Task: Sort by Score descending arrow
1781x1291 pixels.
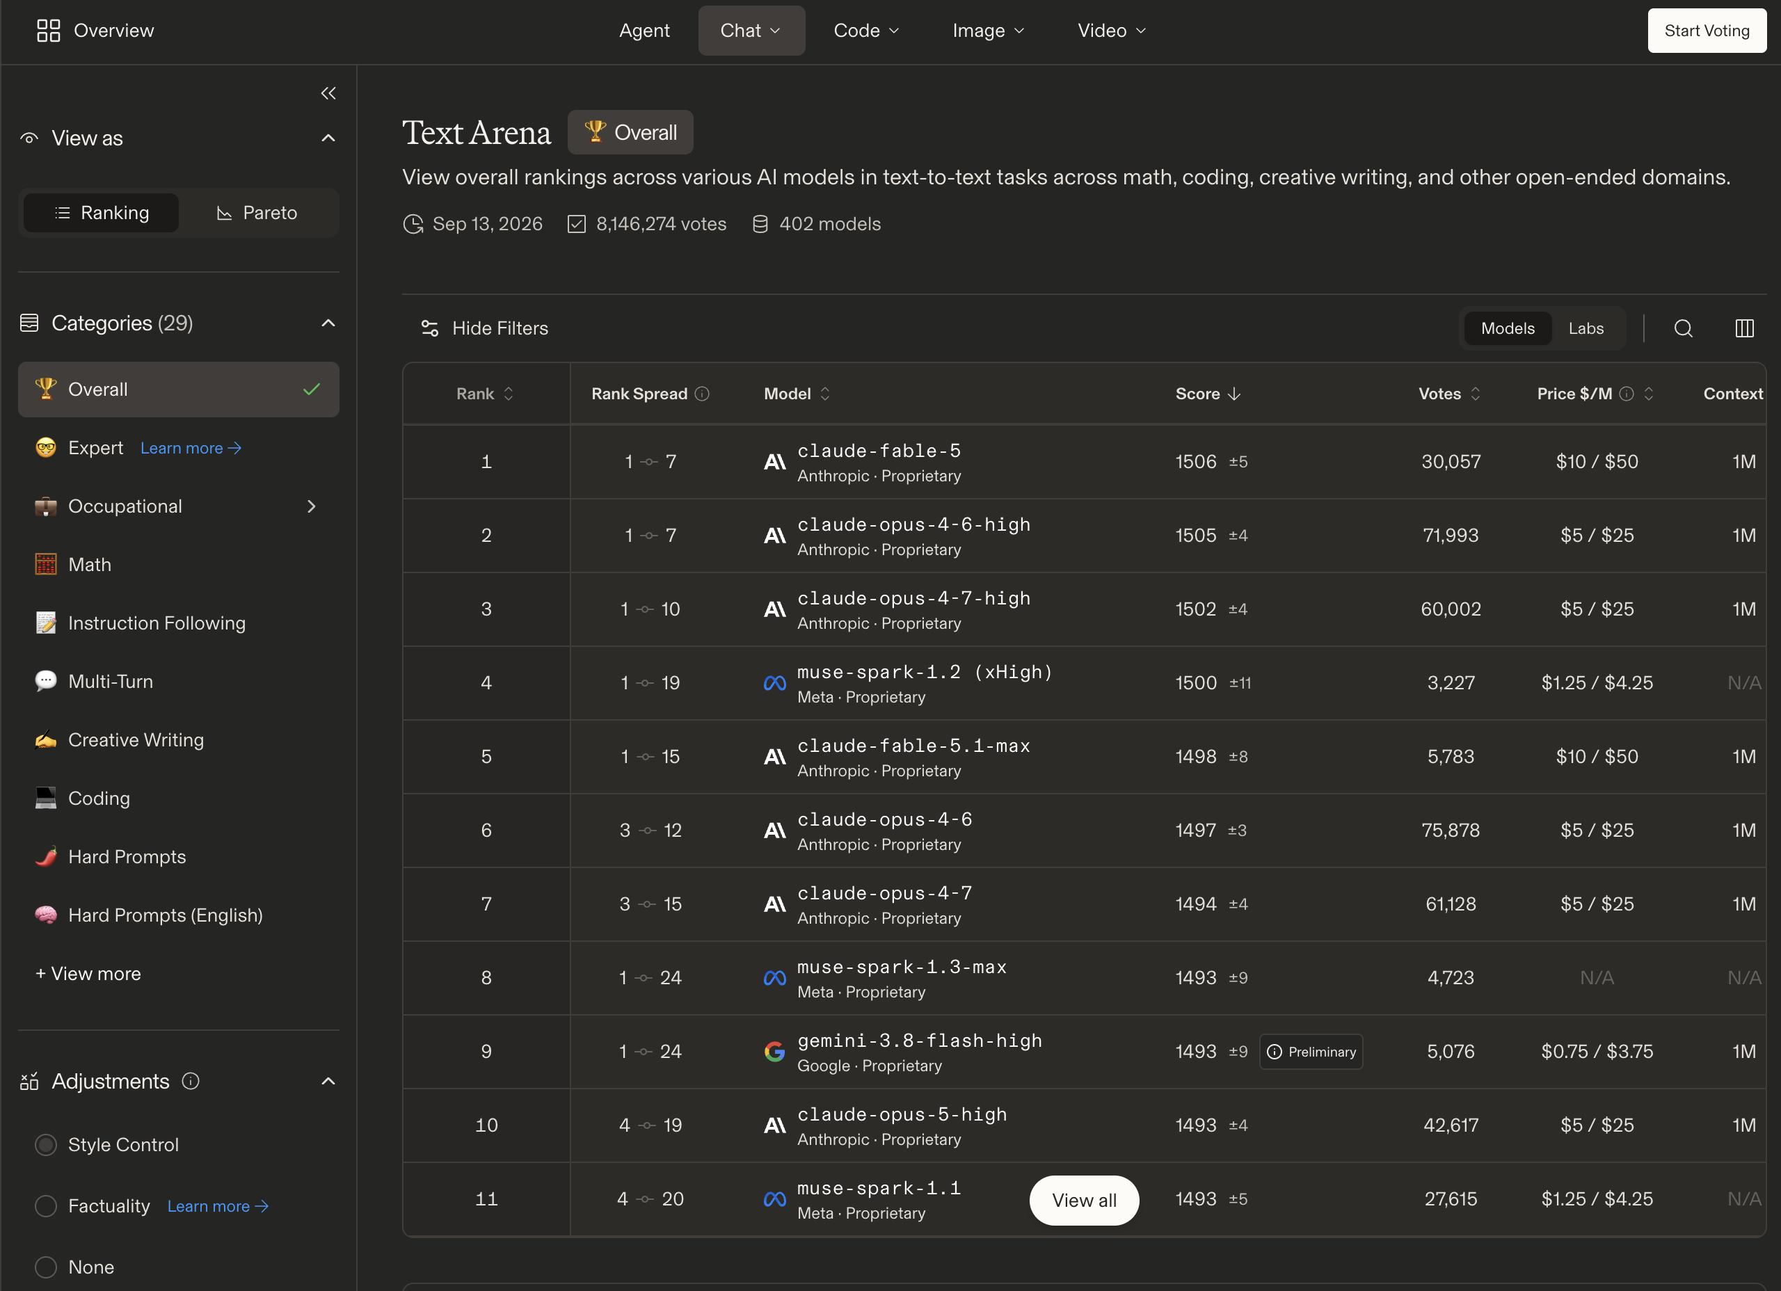Action: coord(1233,394)
